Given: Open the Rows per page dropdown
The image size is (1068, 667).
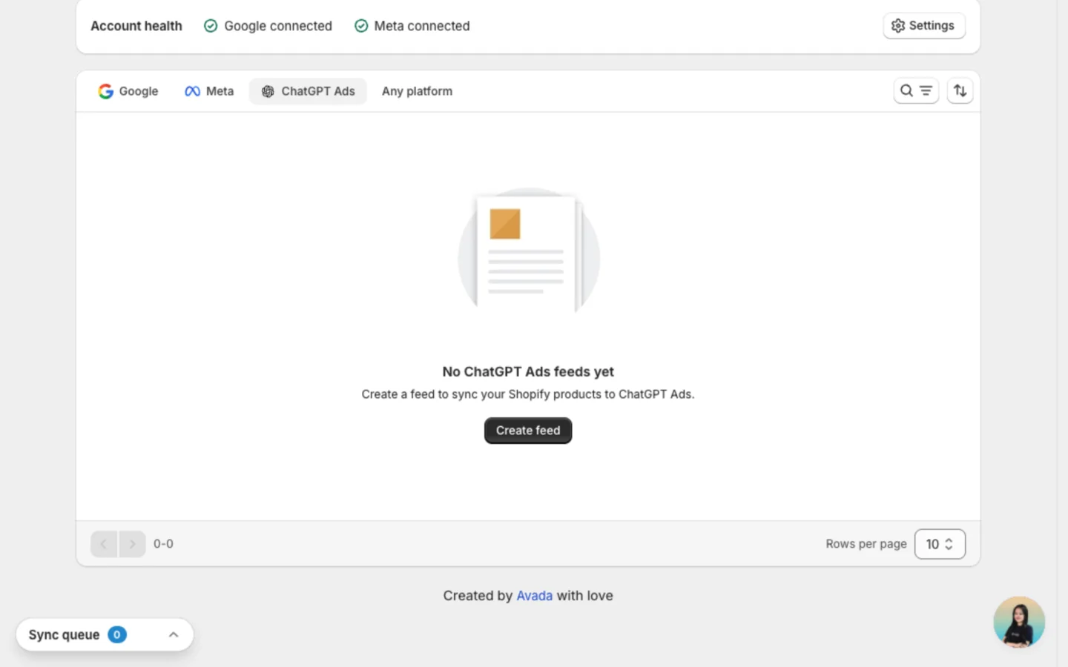Looking at the screenshot, I should tap(940, 544).
